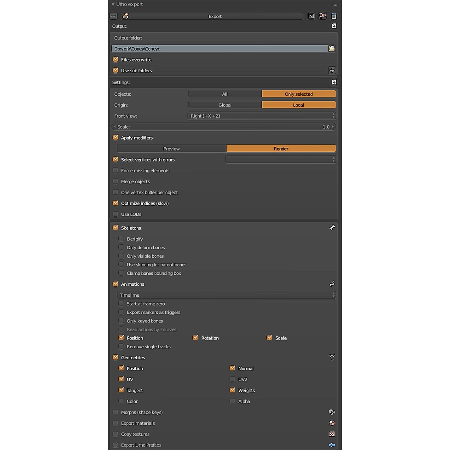This screenshot has width=450, height=450.
Task: Click the report list icon at top right
Action: click(334, 16)
